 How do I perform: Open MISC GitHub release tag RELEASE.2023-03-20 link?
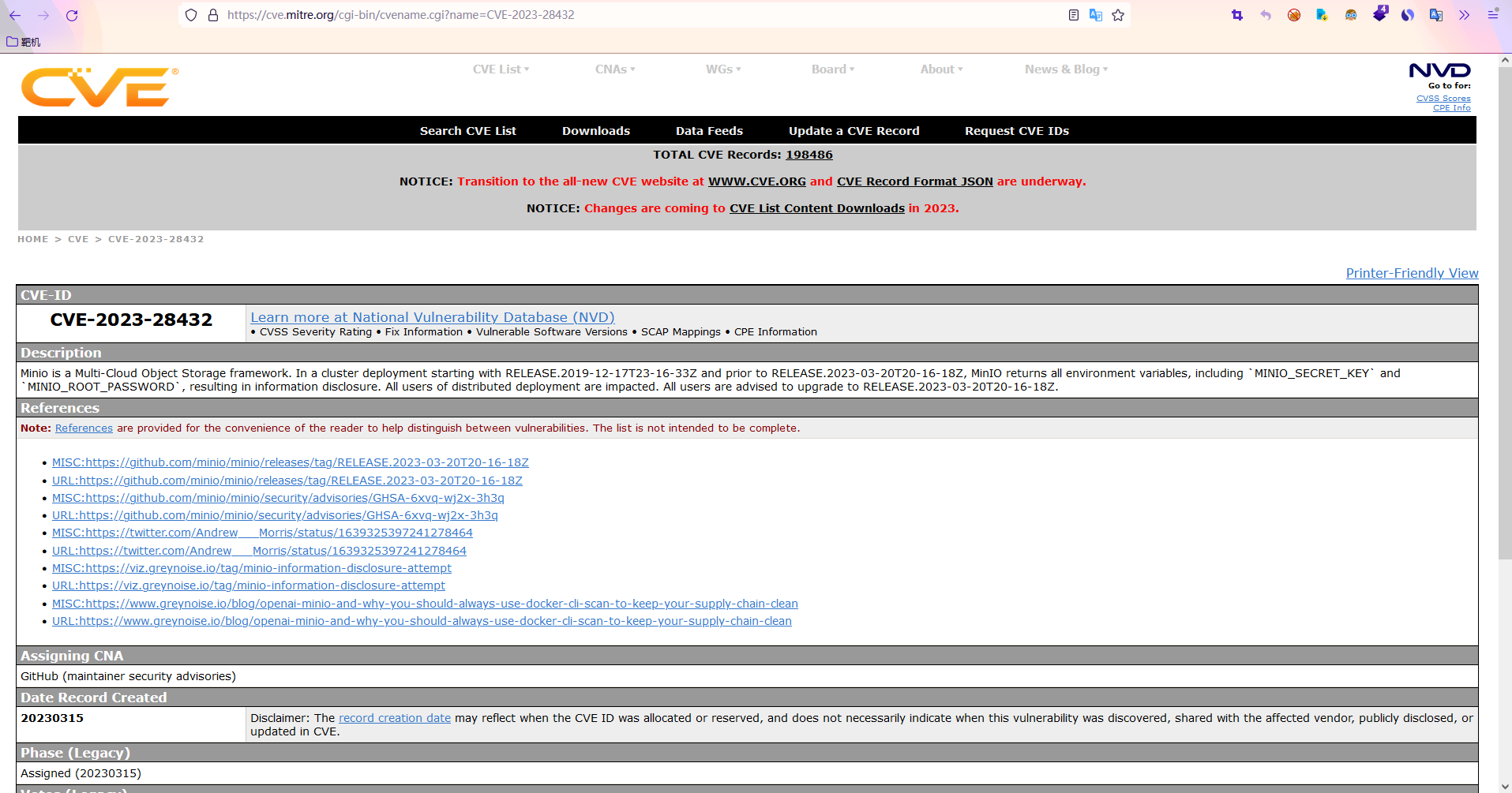click(x=291, y=462)
